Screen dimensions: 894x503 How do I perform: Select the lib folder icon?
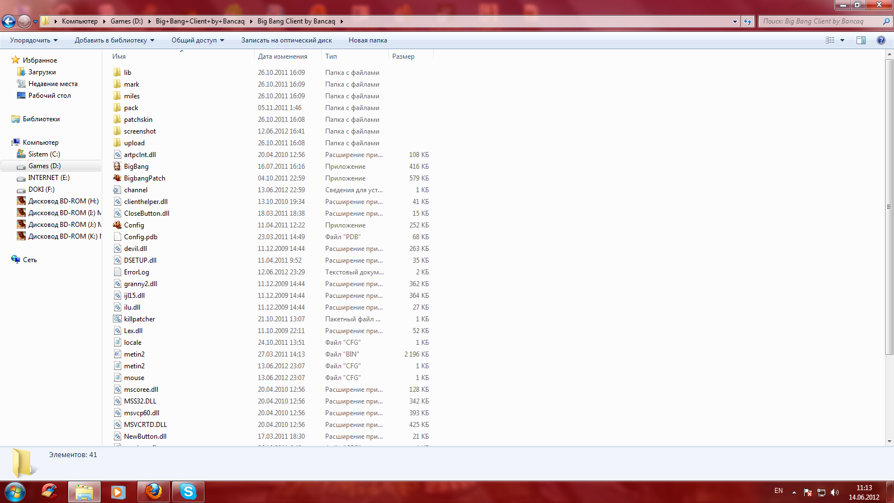coord(117,73)
